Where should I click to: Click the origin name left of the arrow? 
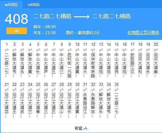point(52,16)
